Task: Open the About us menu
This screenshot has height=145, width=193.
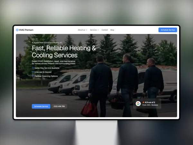Action: (81, 30)
